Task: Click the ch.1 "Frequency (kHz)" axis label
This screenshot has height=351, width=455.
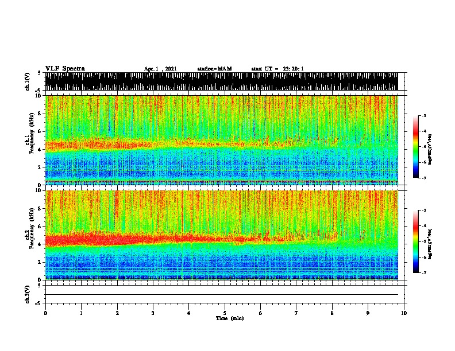Action: (x=32, y=133)
